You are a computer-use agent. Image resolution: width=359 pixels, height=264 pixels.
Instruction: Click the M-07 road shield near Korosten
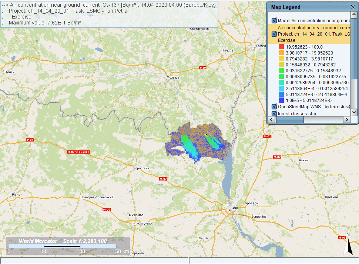pyautogui.click(x=163, y=179)
